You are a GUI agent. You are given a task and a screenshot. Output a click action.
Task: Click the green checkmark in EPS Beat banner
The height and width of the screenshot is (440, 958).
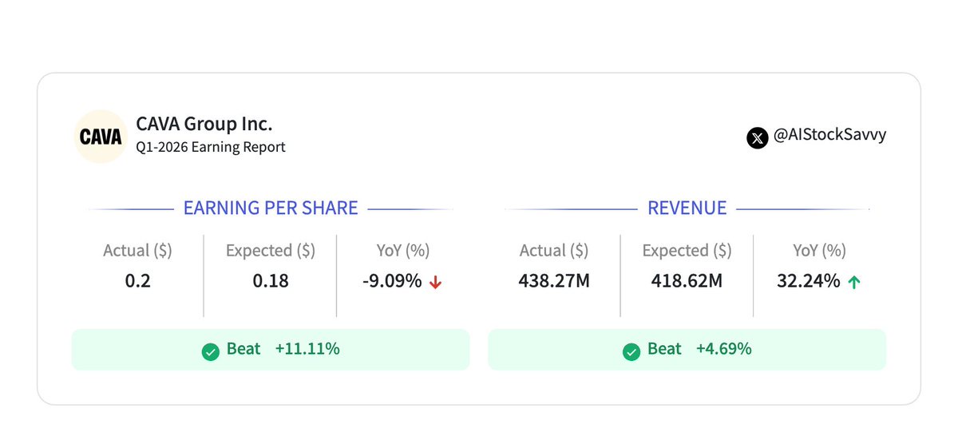pyautogui.click(x=211, y=351)
